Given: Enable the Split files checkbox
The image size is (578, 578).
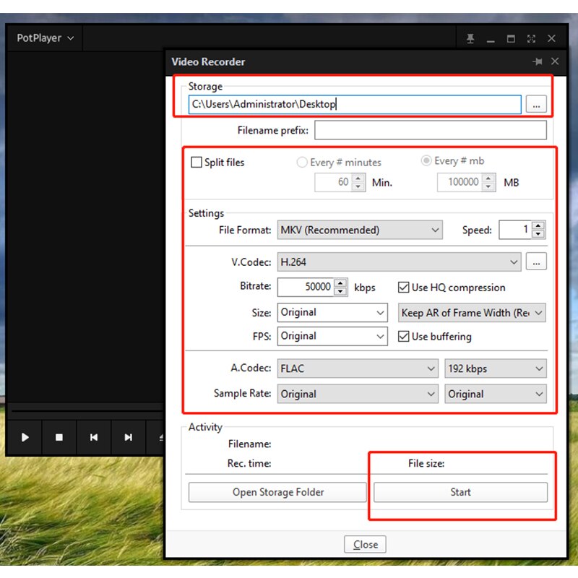Looking at the screenshot, I should click(x=196, y=162).
